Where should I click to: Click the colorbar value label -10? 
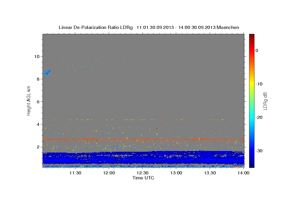(x=259, y=84)
